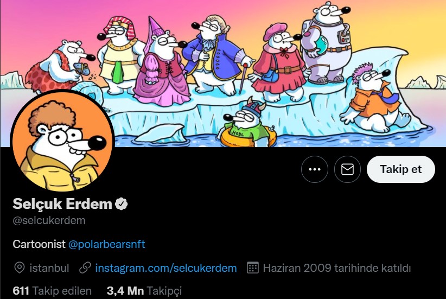Image resolution: width=446 pixels, height=299 pixels.
Task: Click the istanbul location text
Action: tap(49, 268)
